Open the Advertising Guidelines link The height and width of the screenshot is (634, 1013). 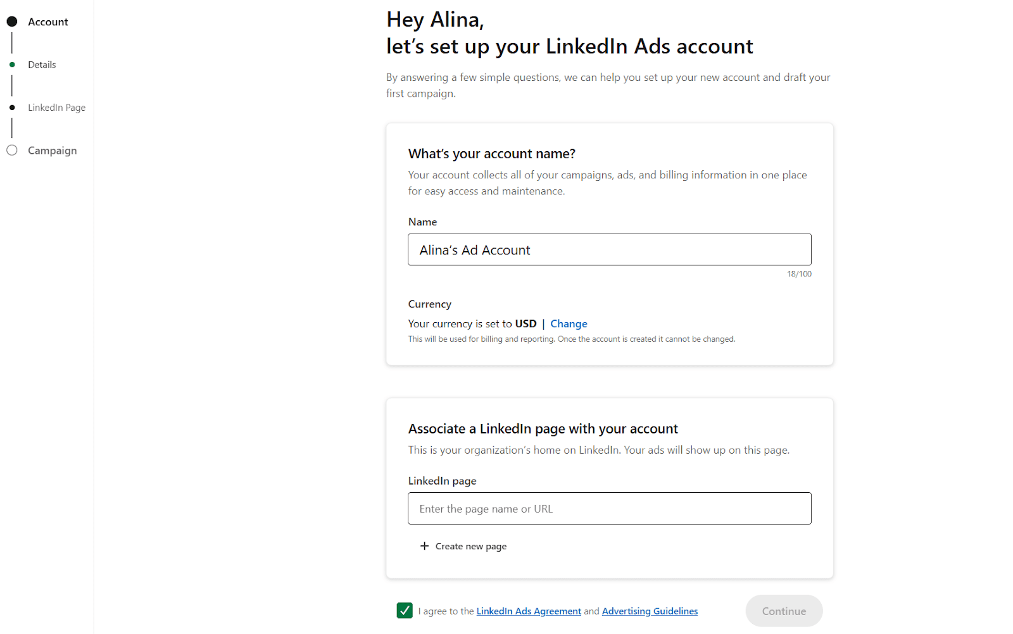click(x=650, y=611)
